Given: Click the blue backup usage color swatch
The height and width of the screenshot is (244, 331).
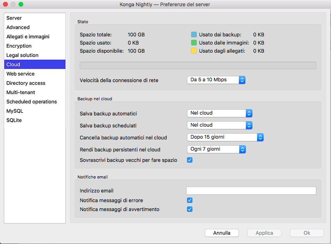Looking at the screenshot, I should [x=194, y=35].
